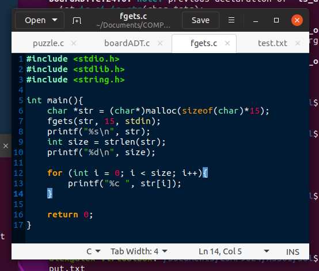Viewport: 319px width, 271px height.
Task: Create a new document tab icon
Action: pyautogui.click(x=77, y=20)
